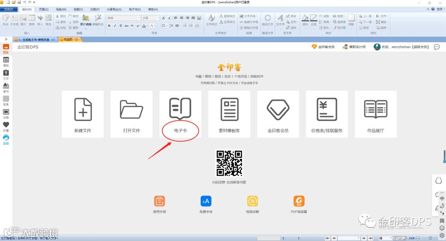Image resolution: width=446 pixels, height=241 pixels.
Task: Open the 免费字体 free fonts icon
Action: (206, 204)
